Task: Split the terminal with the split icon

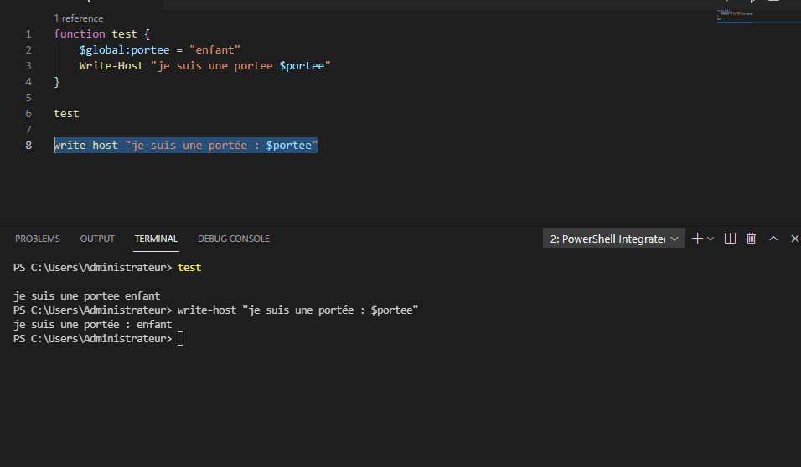Action: coord(730,239)
